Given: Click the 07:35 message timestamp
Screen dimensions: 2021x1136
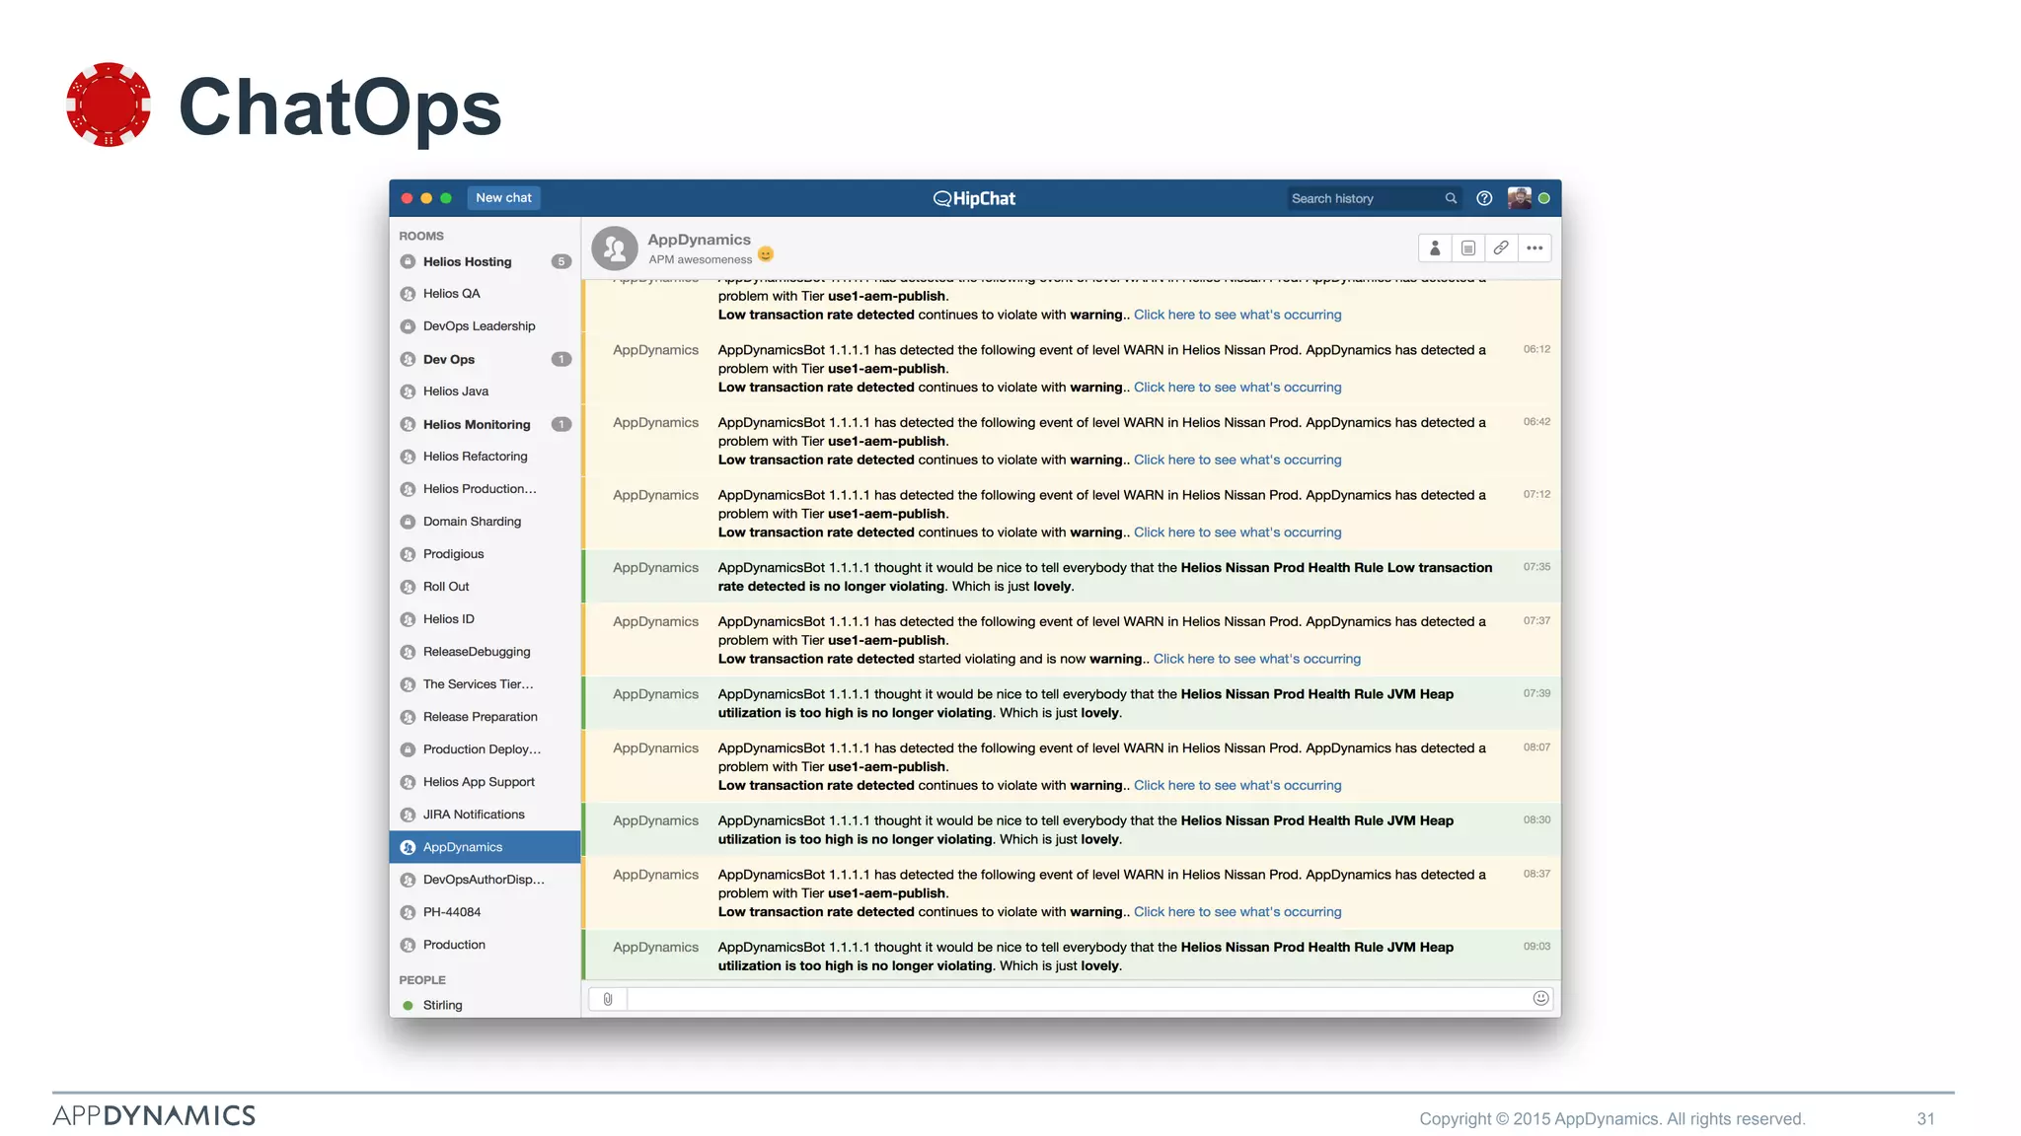Looking at the screenshot, I should click(1535, 567).
